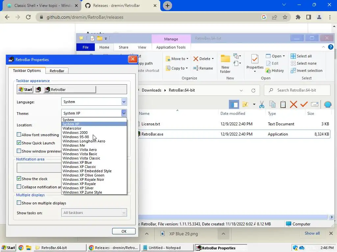Image resolution: width=337 pixels, height=252 pixels.
Task: Select Windows 95-98 theme entry
Action: (76, 137)
